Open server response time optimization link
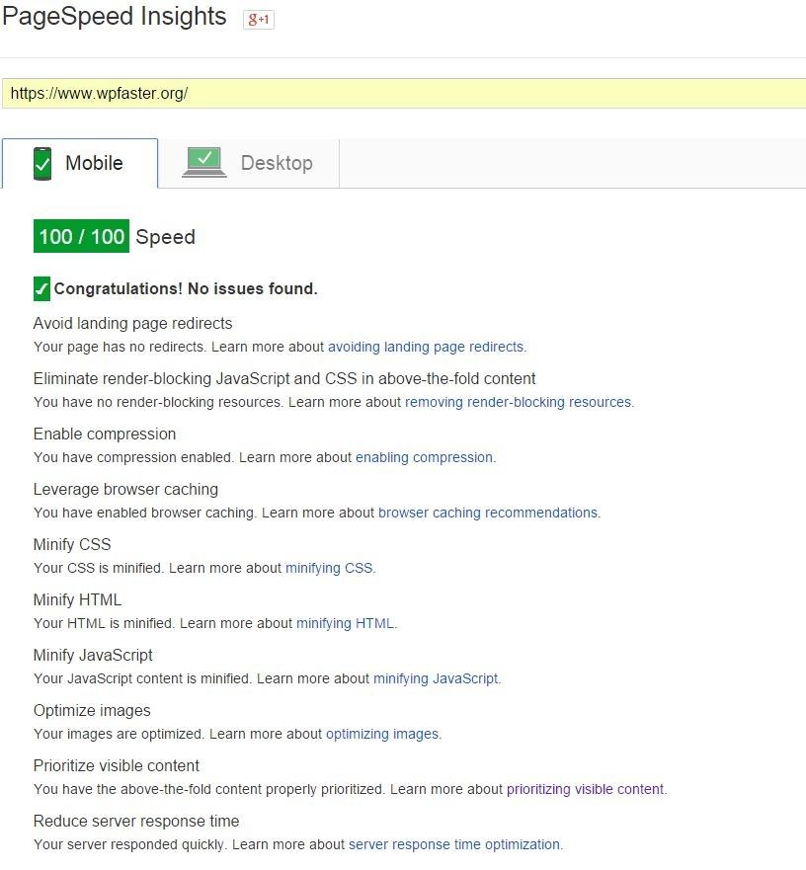 [x=454, y=844]
